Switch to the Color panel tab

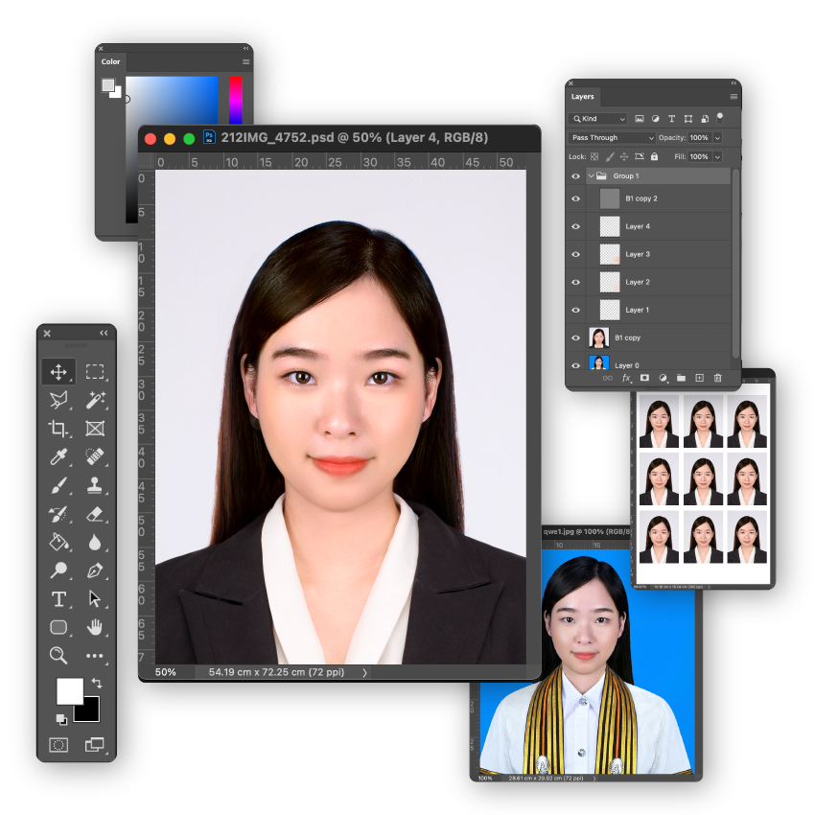110,61
